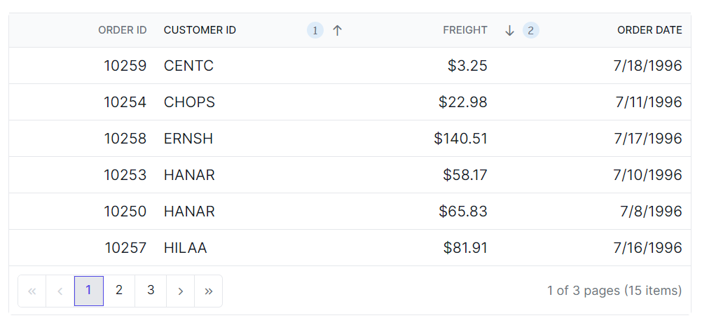
Task: Advance to the next page
Action: click(181, 291)
